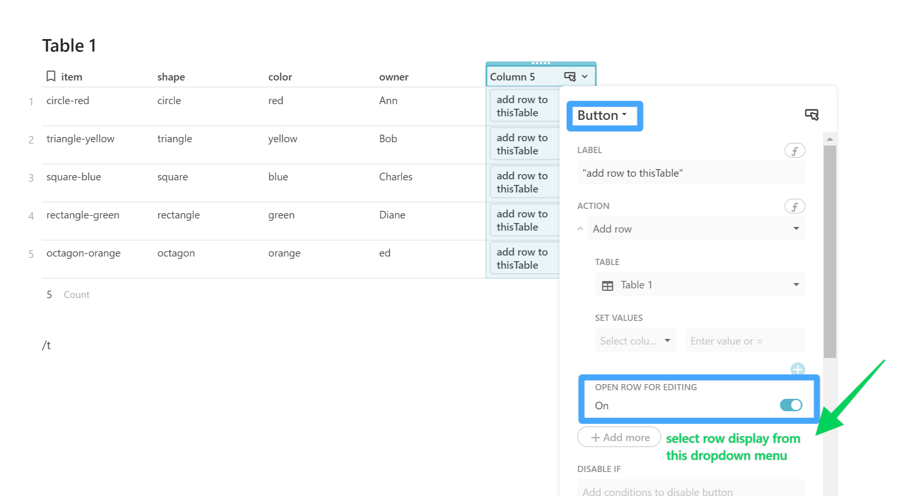Collapse the action section chevron
This screenshot has width=913, height=496.
580,229
